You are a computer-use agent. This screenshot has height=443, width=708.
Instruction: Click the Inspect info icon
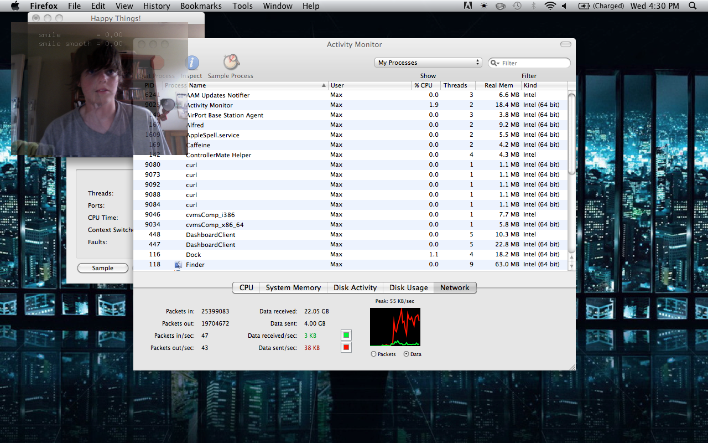[191, 63]
